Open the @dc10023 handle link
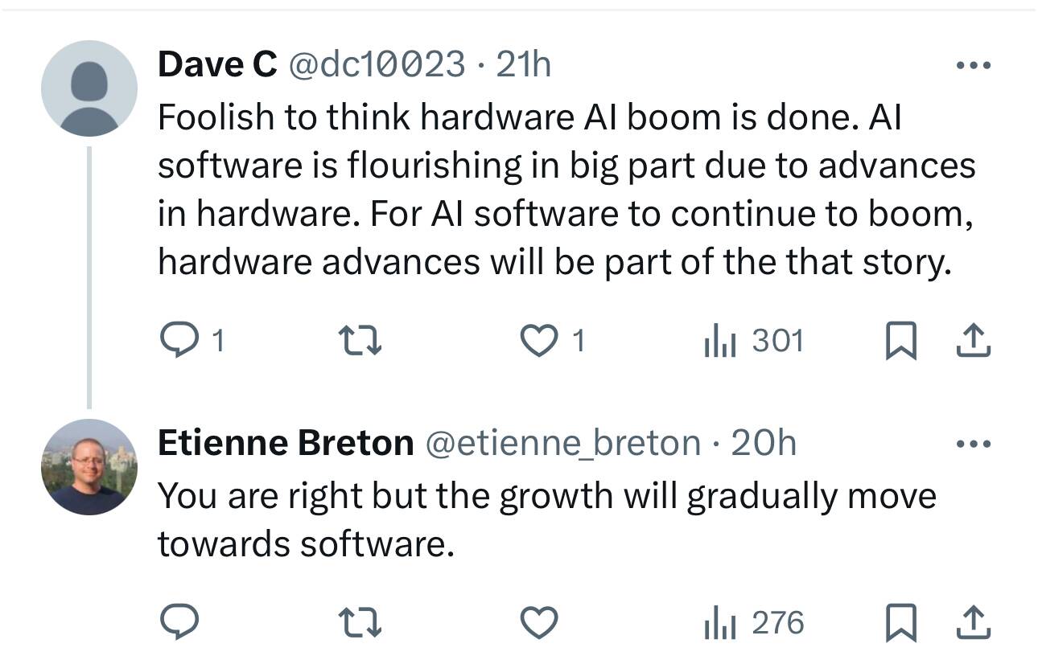Screen dimensions: 1038x660 376,64
